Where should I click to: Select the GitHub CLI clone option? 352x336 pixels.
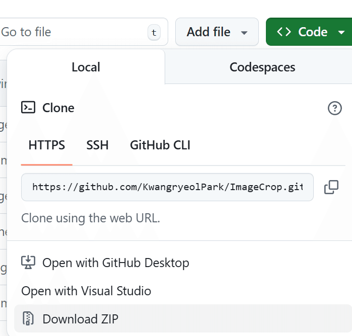(160, 145)
